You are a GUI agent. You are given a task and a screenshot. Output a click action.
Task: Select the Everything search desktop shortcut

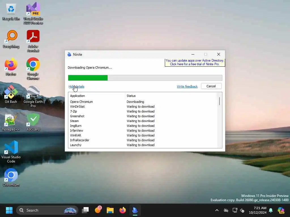point(11,39)
